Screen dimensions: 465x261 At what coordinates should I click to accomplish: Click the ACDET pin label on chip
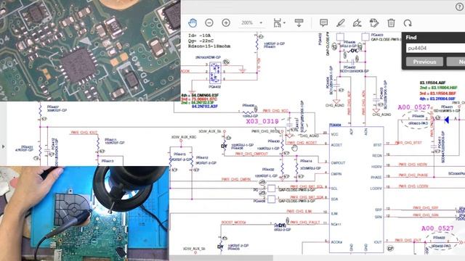tap(336, 145)
